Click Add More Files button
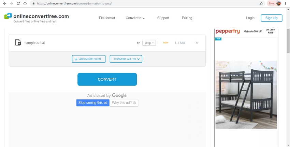The width and height of the screenshot is (290, 147). [89, 59]
